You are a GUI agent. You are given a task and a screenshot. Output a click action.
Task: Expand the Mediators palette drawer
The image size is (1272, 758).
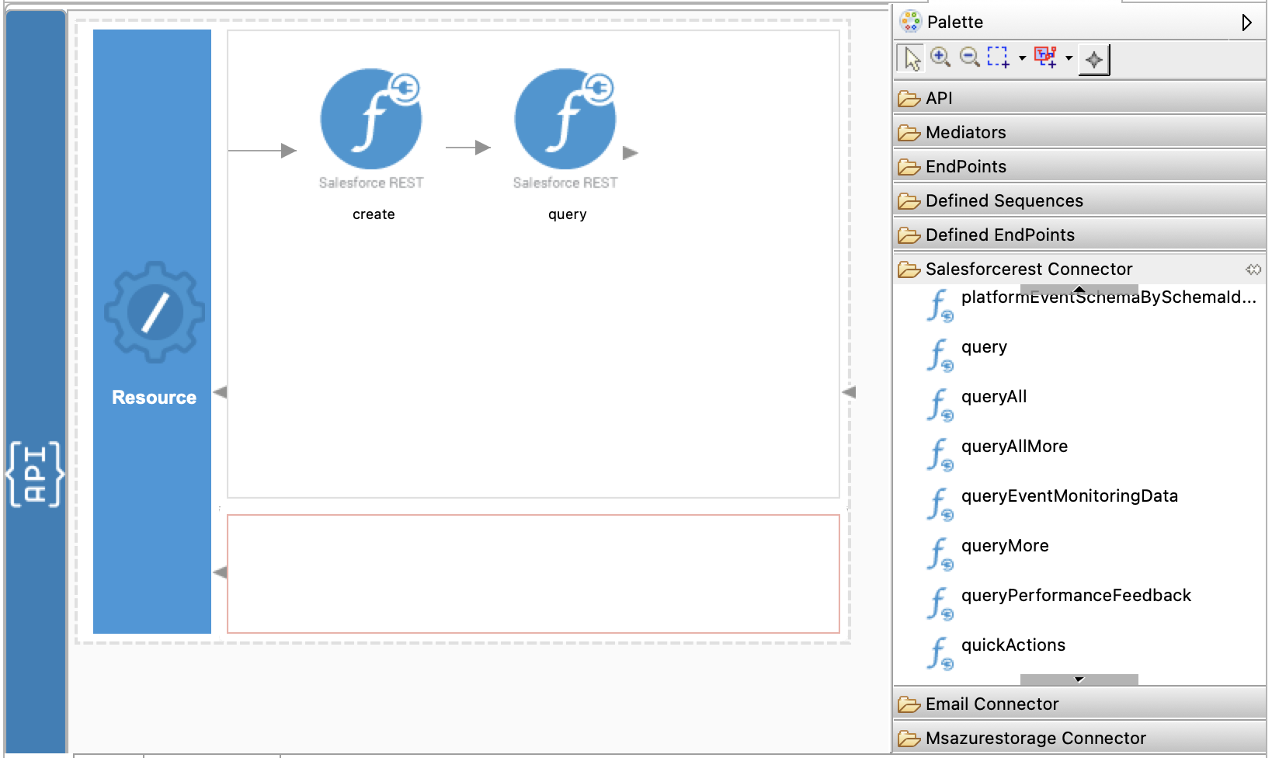pos(1079,132)
